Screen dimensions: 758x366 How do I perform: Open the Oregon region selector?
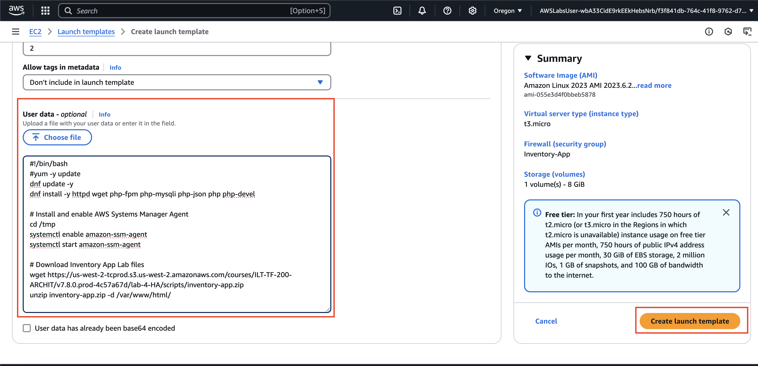pos(508,11)
